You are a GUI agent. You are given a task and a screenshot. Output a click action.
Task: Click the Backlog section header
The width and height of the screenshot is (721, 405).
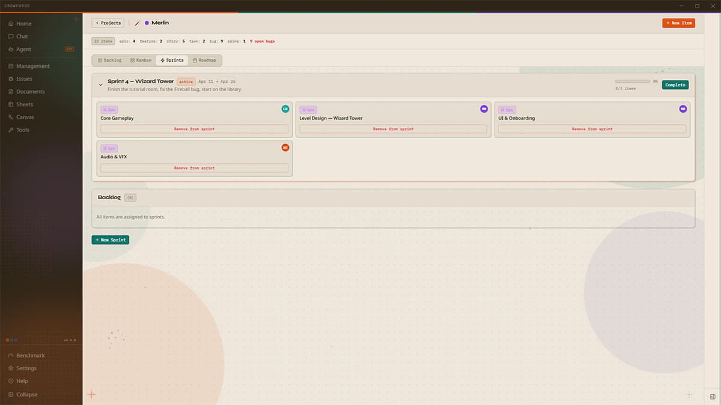(x=394, y=197)
